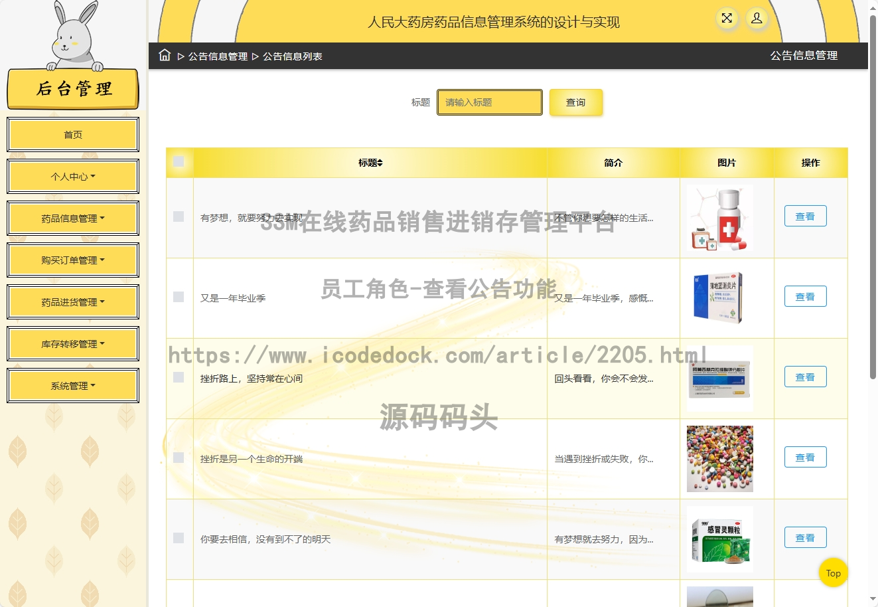Click the 简介 column header
Viewport: 878px width, 607px height.
[613, 163]
